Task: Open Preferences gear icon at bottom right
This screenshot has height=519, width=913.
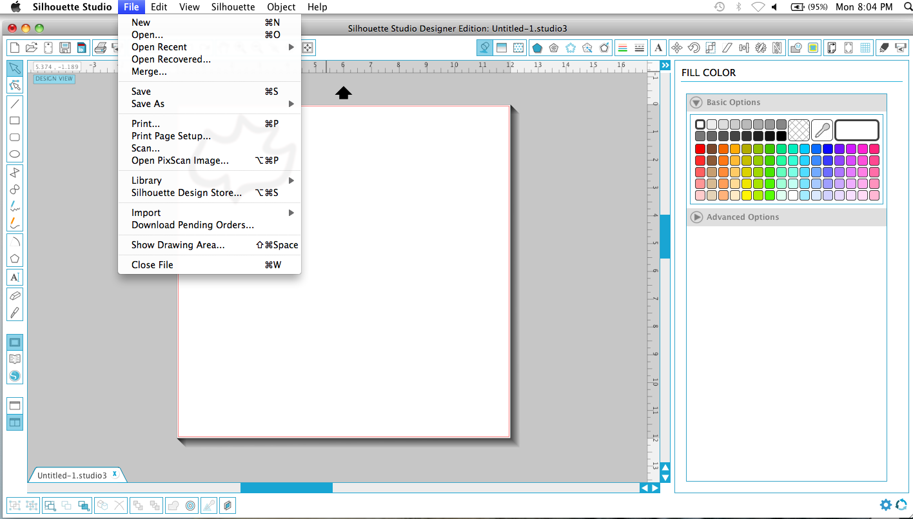Action: click(x=887, y=505)
